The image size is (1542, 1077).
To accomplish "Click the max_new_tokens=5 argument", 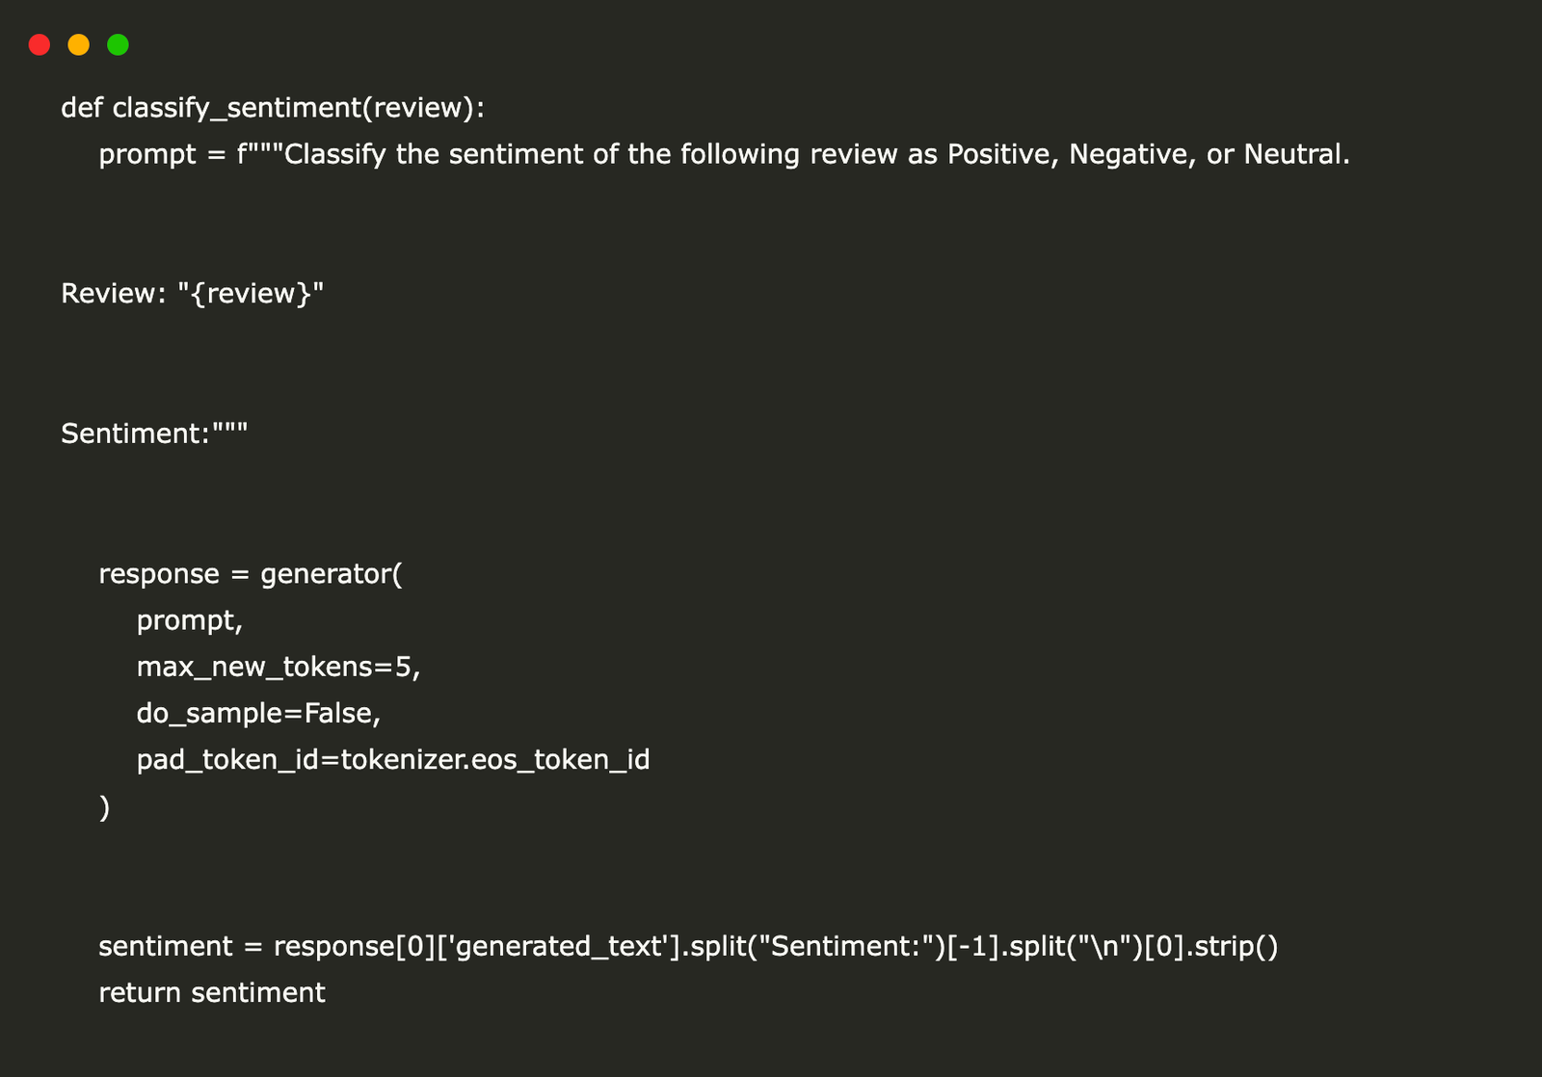I will 278,667.
